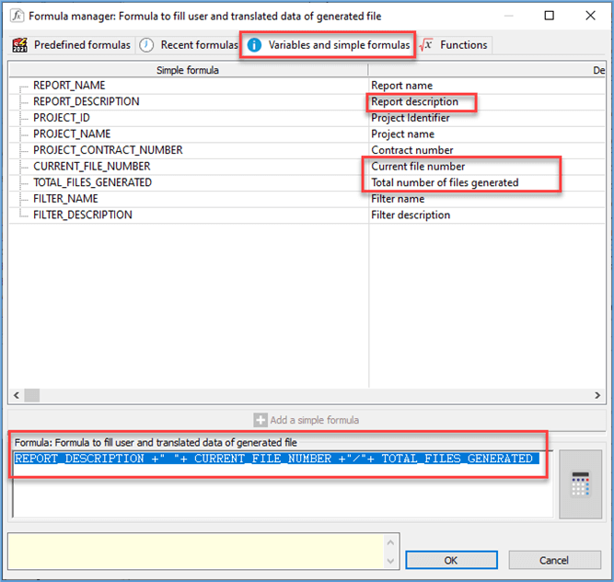Close the Formula manager window
614x582 pixels.
click(590, 16)
